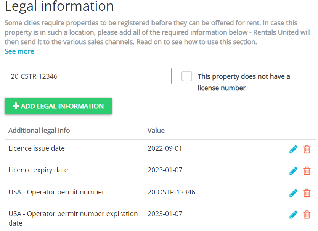Click the Add Legal Information button
This screenshot has width=318, height=231.
tap(58, 106)
